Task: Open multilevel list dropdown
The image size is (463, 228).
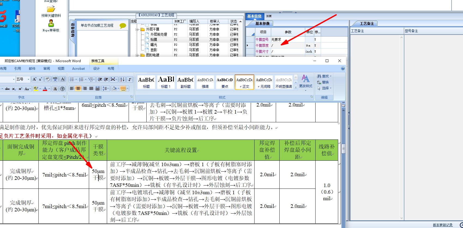Action: coord(94,79)
